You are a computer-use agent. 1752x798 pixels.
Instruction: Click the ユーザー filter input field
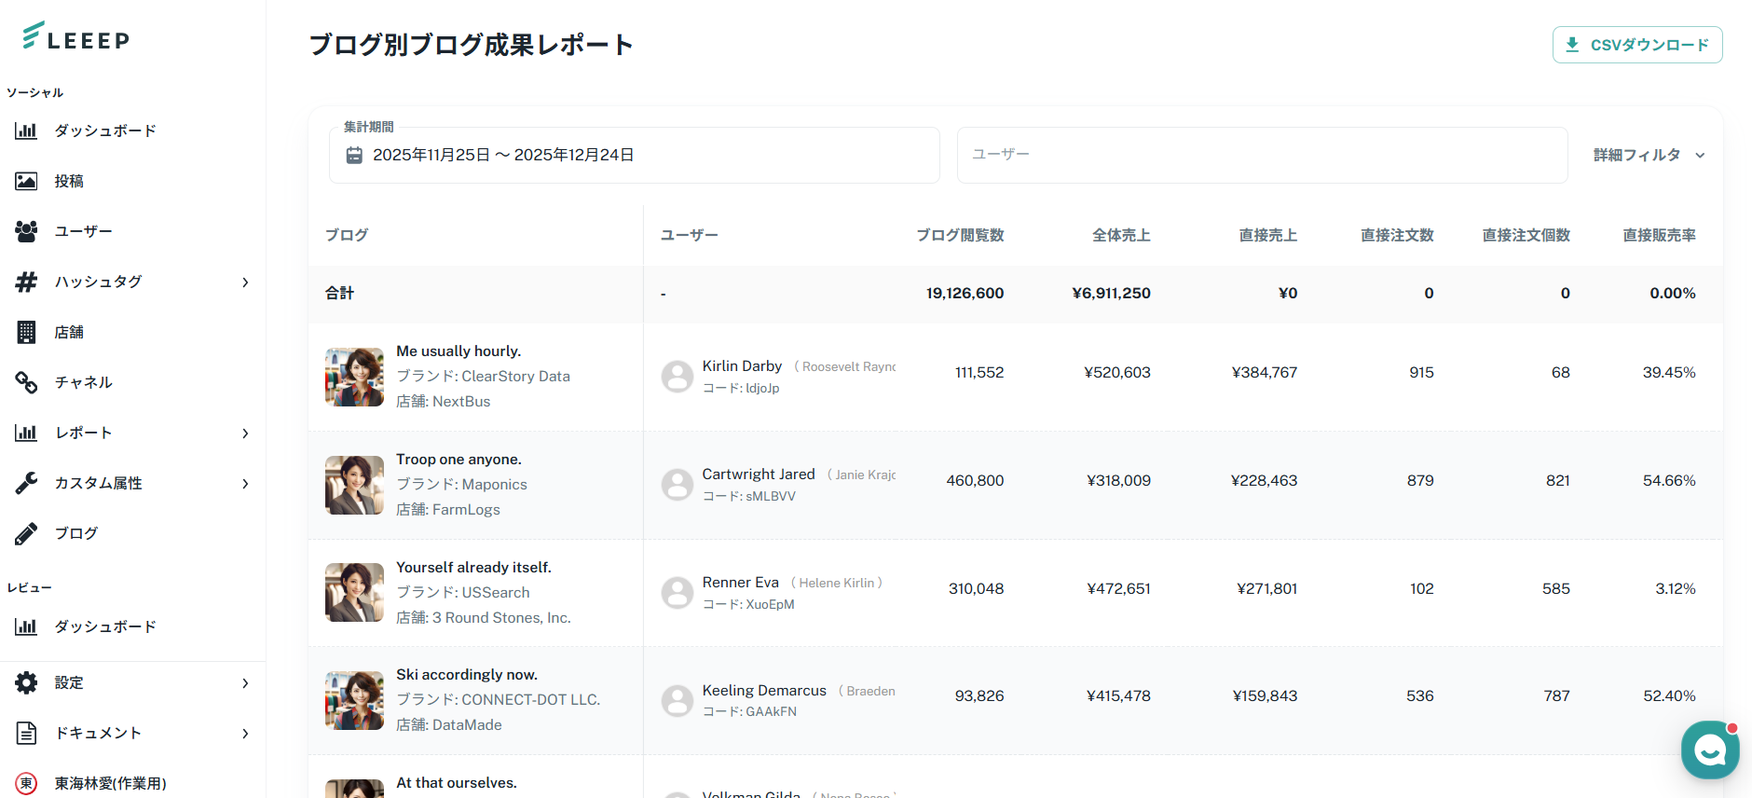(x=1261, y=155)
